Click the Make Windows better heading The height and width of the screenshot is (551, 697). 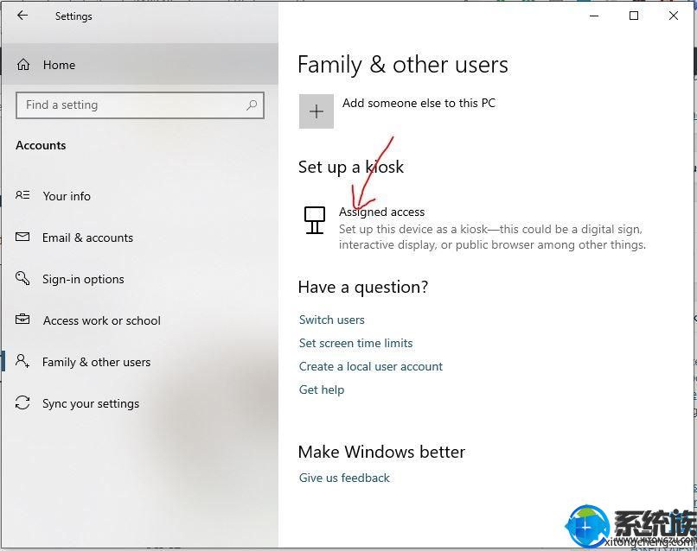click(381, 452)
